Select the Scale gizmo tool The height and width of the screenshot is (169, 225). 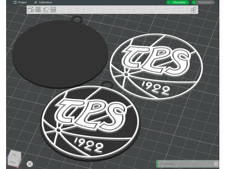click(105, 10)
